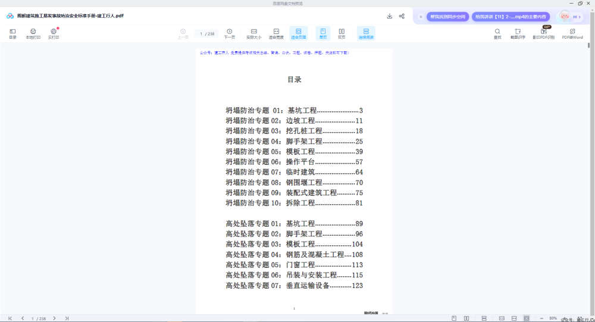
Task: Click the 云打印 cloud print icon
Action: (54, 33)
